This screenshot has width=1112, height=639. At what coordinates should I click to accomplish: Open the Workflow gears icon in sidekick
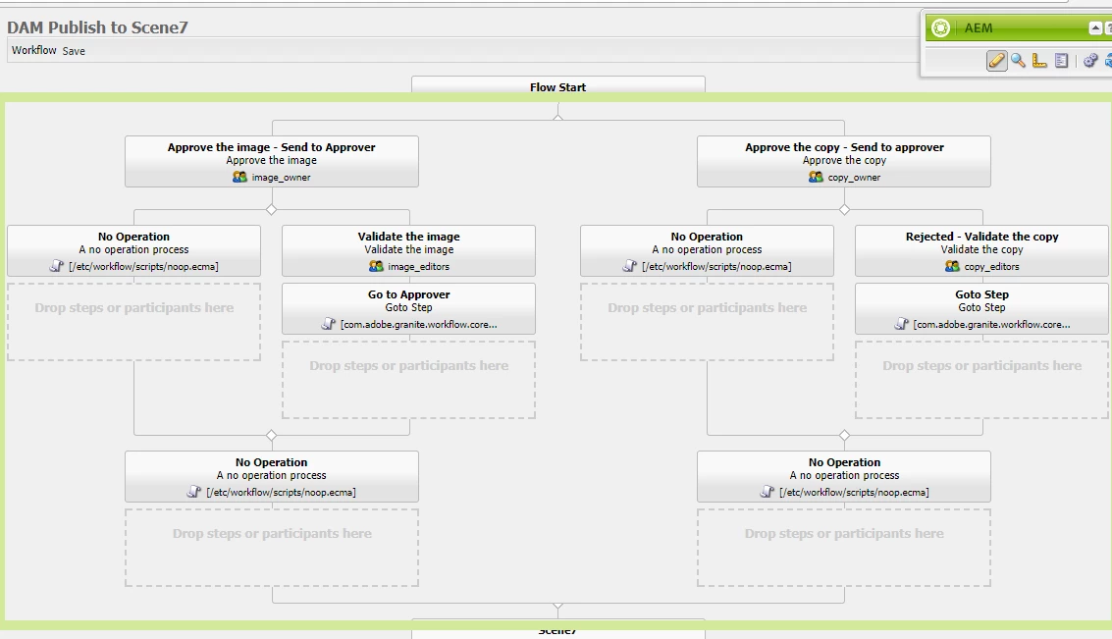[1090, 61]
